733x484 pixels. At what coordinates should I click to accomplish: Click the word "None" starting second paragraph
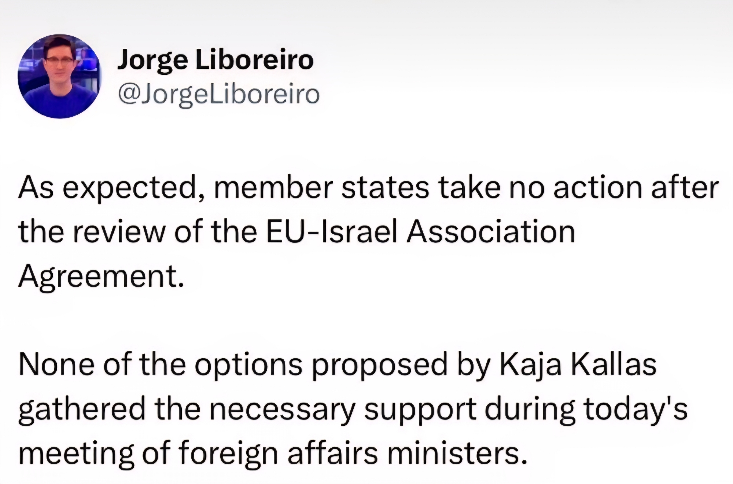coord(56,364)
